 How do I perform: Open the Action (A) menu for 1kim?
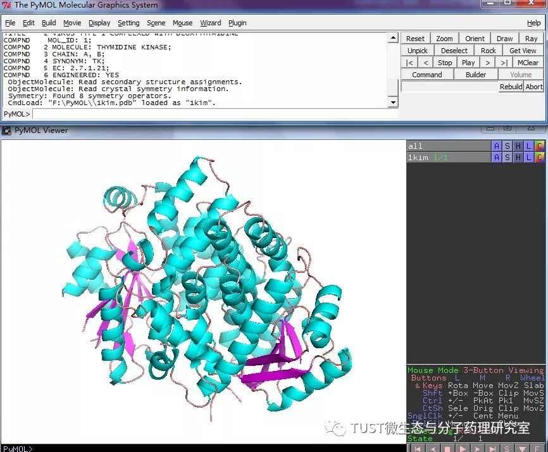[497, 157]
